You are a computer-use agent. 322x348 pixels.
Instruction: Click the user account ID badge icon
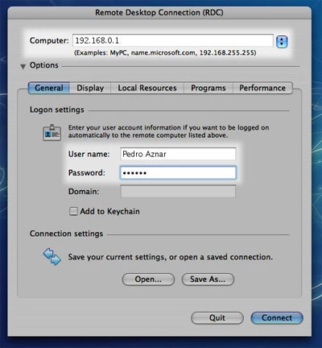52,132
